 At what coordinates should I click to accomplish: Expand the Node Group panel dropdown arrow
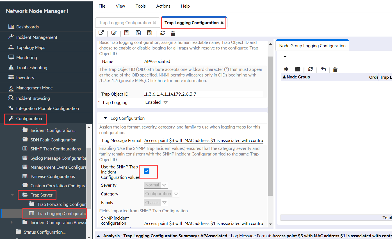pos(285,57)
